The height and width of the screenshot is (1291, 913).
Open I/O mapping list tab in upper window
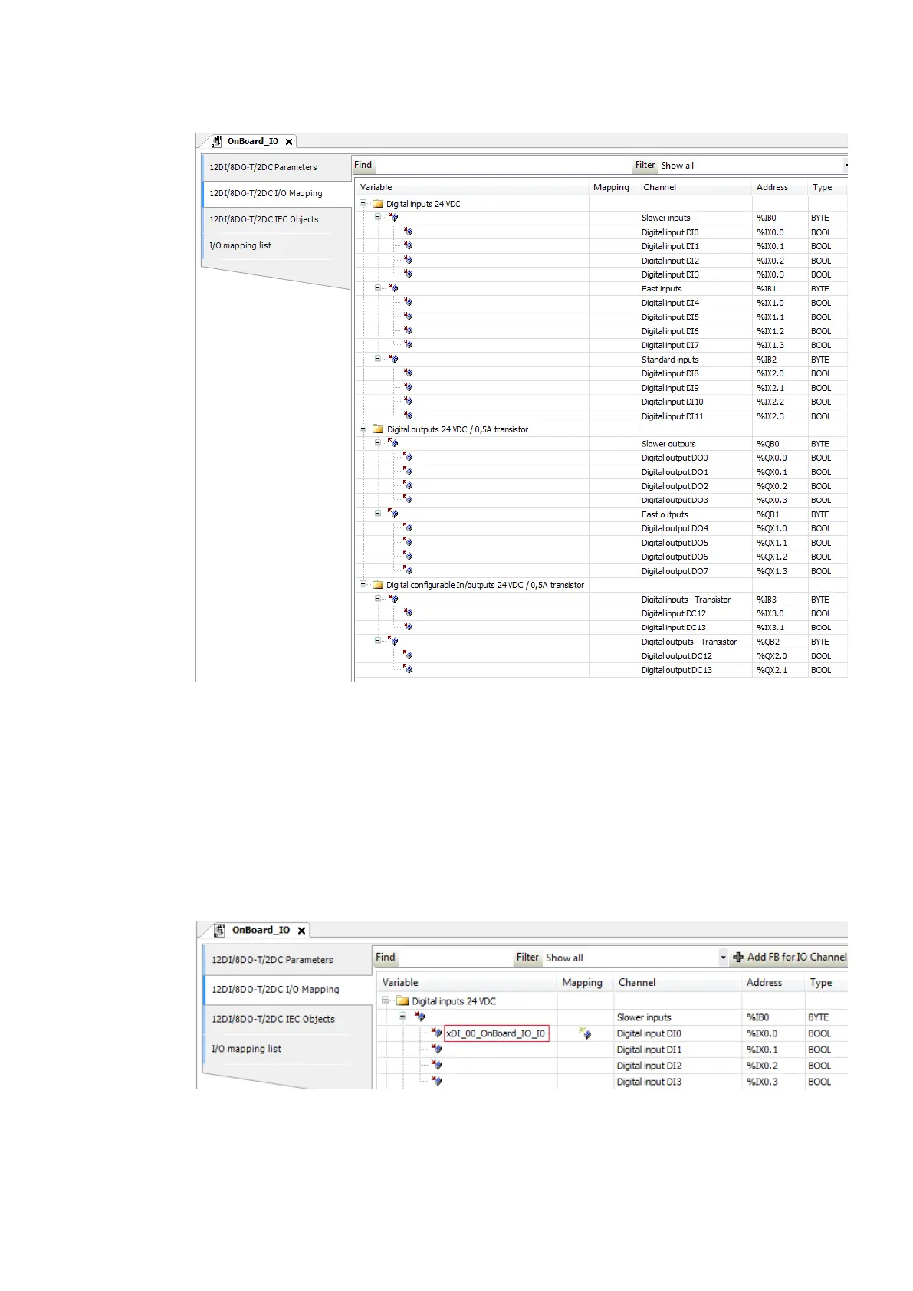241,245
